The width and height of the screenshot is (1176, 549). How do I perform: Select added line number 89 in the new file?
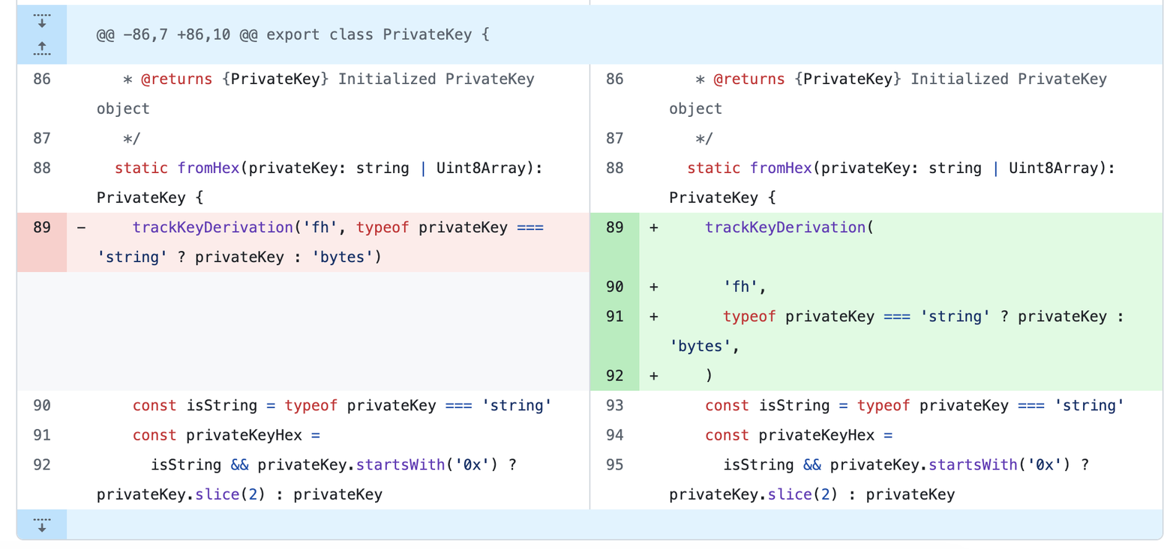[x=614, y=227]
